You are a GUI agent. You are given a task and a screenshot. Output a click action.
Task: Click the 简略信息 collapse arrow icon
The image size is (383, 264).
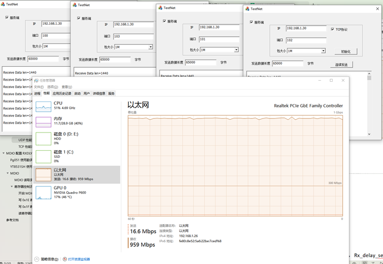click(x=37, y=259)
